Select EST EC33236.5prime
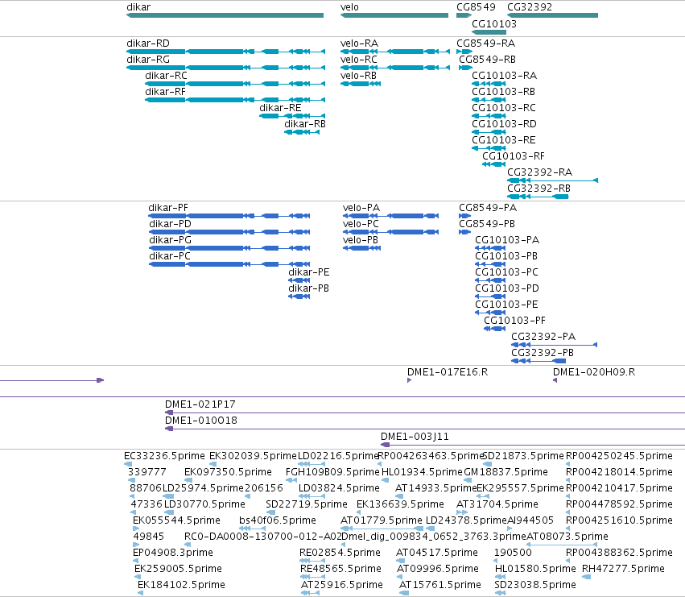Viewport: 685px width, 597px height. pos(128,465)
